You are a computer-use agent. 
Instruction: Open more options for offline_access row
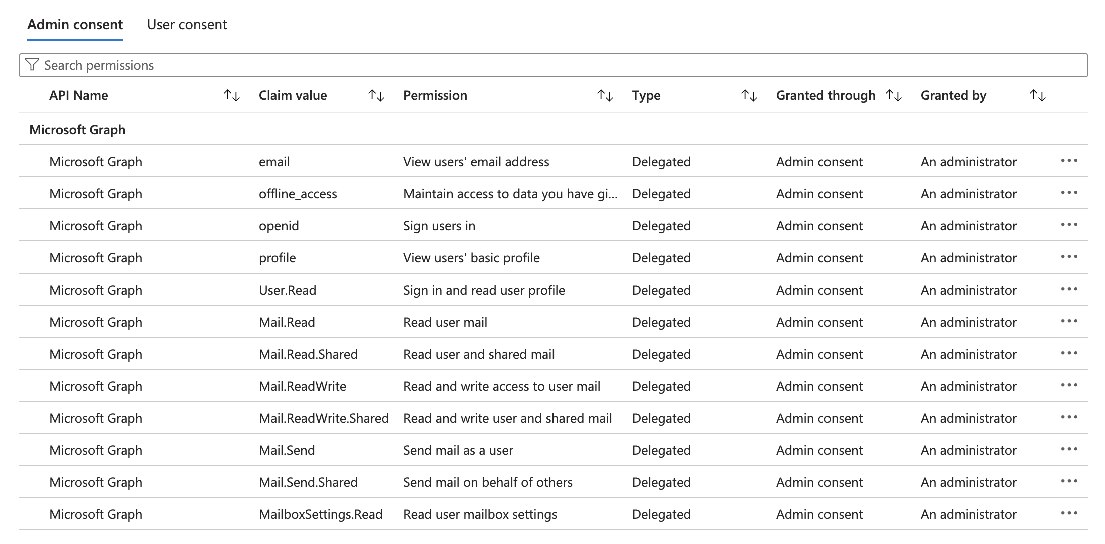pos(1069,193)
